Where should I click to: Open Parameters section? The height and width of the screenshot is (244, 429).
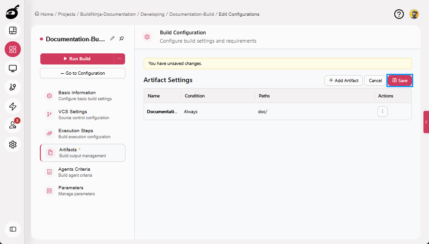tap(82, 191)
